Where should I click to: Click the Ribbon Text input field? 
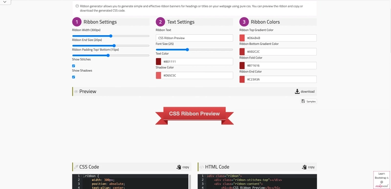pos(194,38)
